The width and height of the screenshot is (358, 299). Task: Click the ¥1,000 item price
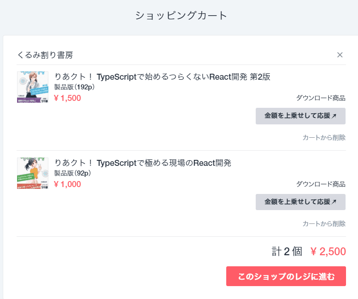point(67,184)
